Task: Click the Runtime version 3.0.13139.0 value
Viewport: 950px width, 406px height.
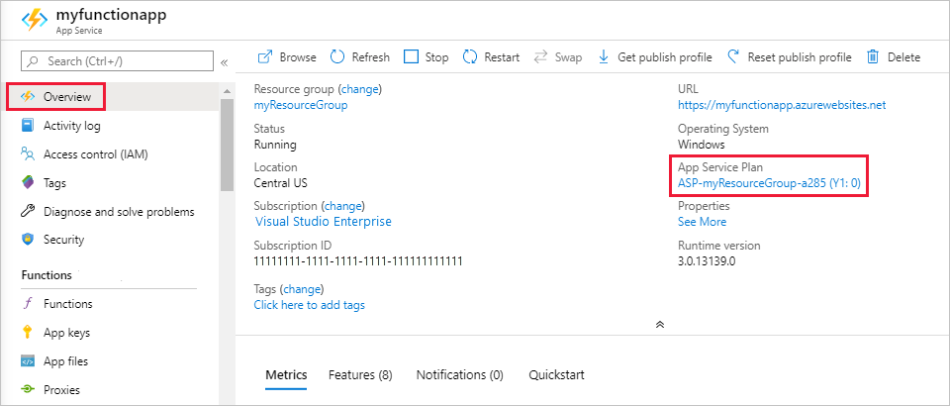Action: 709,261
